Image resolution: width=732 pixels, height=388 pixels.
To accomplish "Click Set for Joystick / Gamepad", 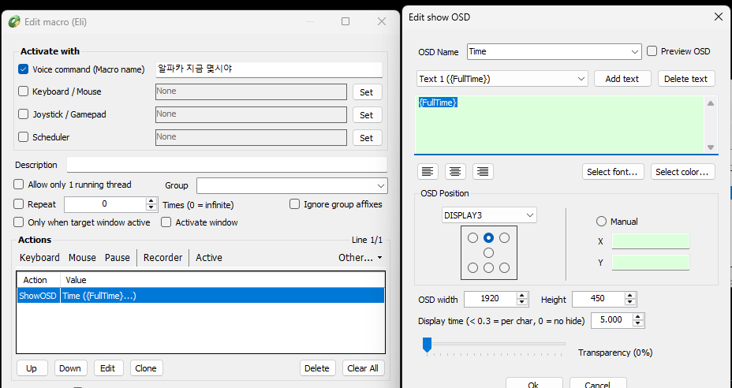I will pyautogui.click(x=367, y=115).
